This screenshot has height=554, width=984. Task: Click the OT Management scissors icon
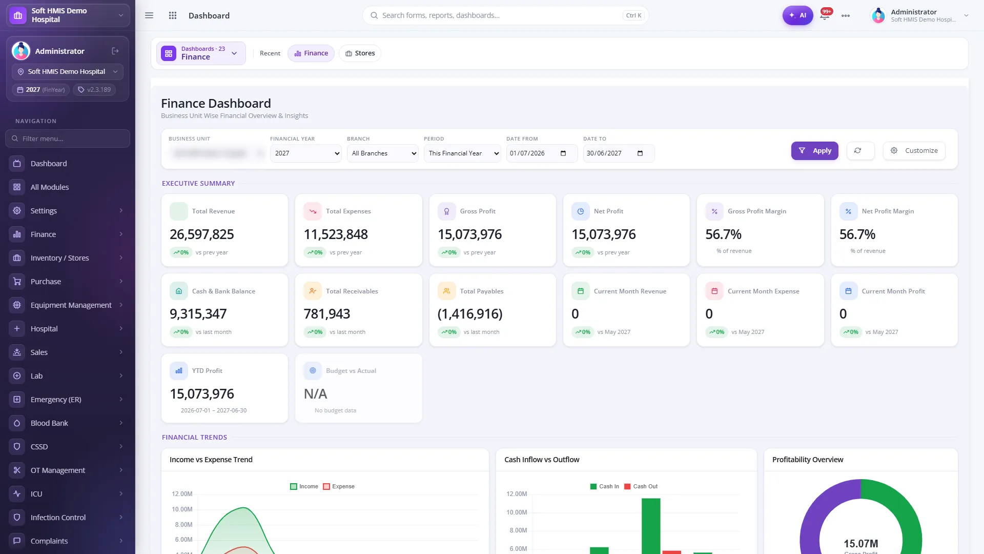17,470
